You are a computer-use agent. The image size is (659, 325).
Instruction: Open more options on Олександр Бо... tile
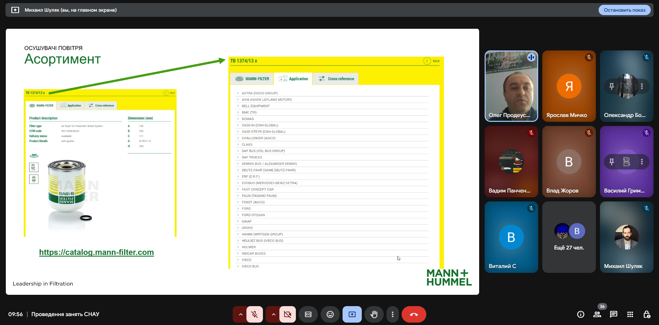(642, 86)
